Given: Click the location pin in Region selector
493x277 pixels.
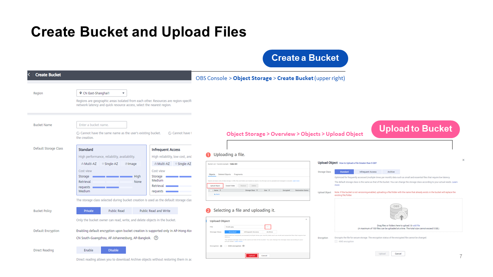Looking at the screenshot, I should click(x=80, y=93).
